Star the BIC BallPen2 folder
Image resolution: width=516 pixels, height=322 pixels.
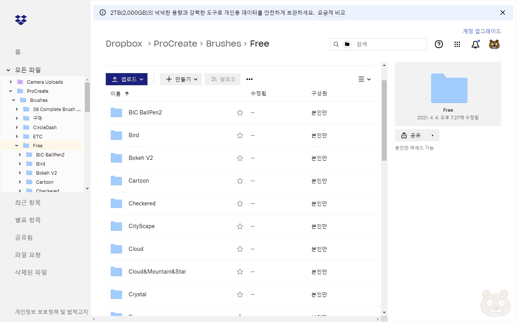point(240,113)
